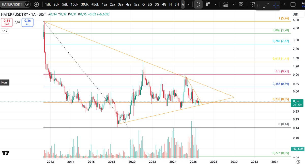The width and height of the screenshot is (305, 165).
Task: Expand the indicators favorites dropdown arrow
Action: [x=233, y=4]
